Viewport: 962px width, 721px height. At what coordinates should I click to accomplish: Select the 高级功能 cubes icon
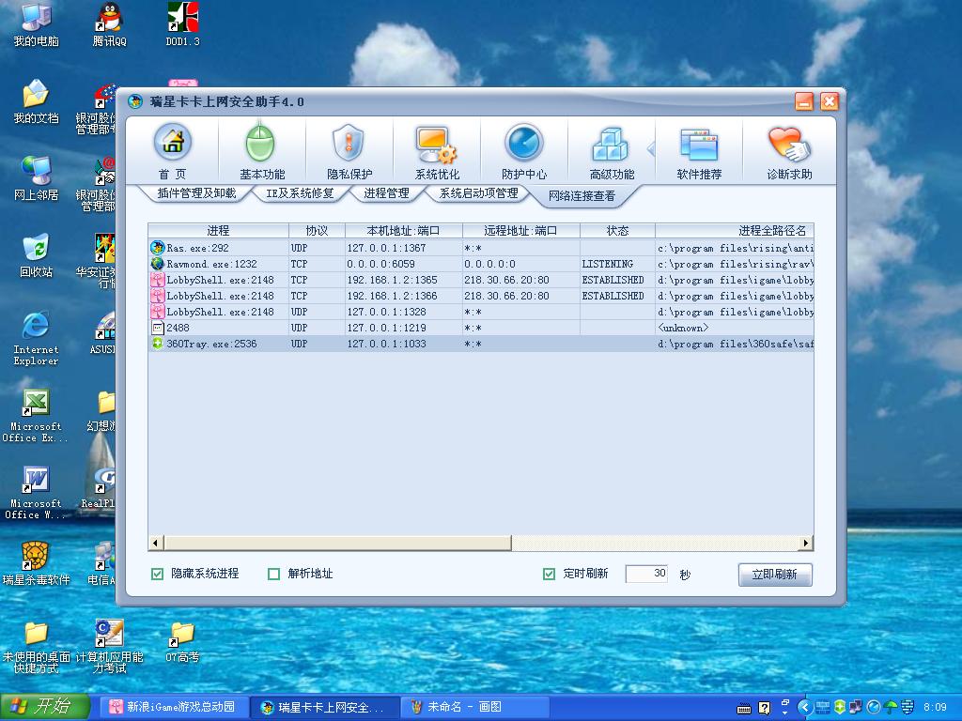(611, 144)
